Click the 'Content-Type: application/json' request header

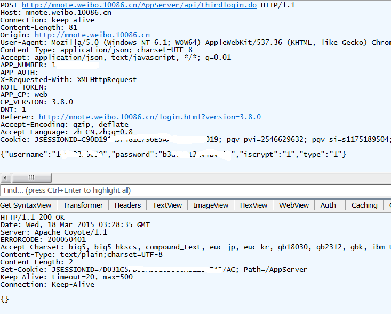pyautogui.click(x=97, y=50)
